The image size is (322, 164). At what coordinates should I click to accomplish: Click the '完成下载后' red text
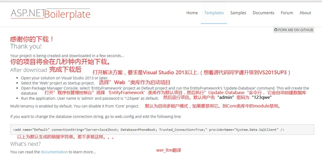65,69
